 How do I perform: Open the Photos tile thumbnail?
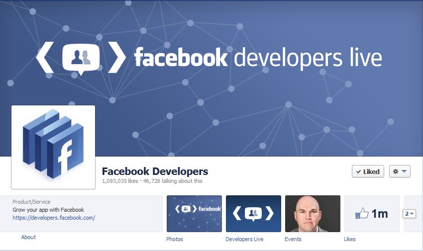(194, 214)
